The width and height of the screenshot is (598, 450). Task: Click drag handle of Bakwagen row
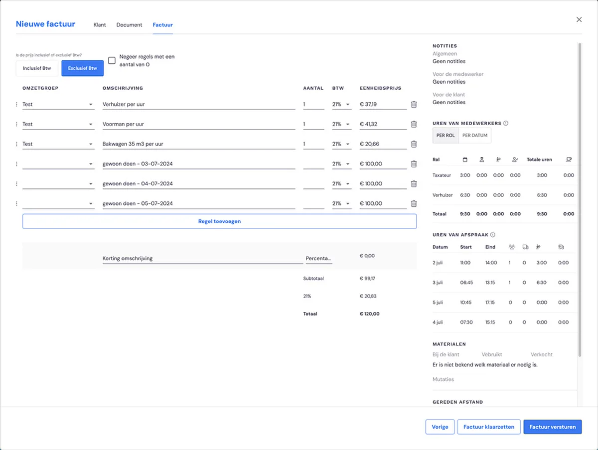tap(16, 144)
